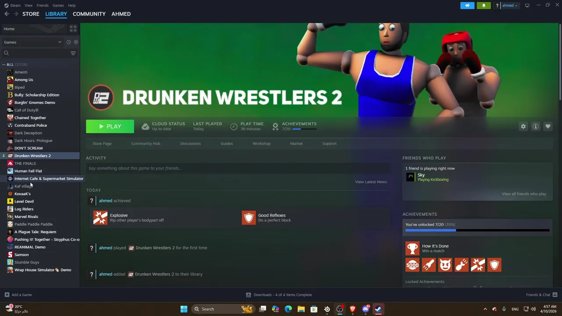This screenshot has width=562, height=316.
Task: Switch to the STORE tab
Action: pyautogui.click(x=31, y=14)
